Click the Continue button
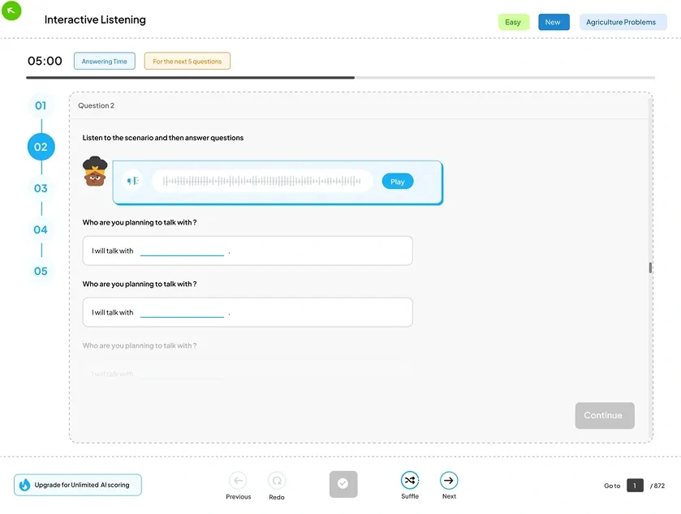The image size is (681, 514). coord(604,415)
